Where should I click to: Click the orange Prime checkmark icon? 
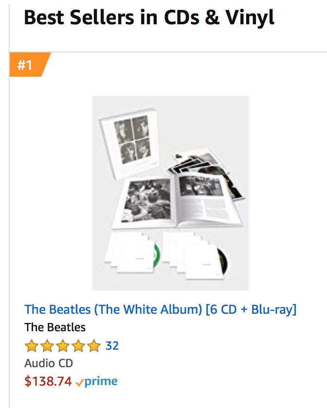(80, 382)
